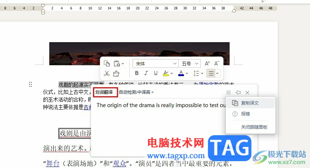Click the right indent marker on ruler
The height and width of the screenshot is (168, 310).
pos(234,10)
